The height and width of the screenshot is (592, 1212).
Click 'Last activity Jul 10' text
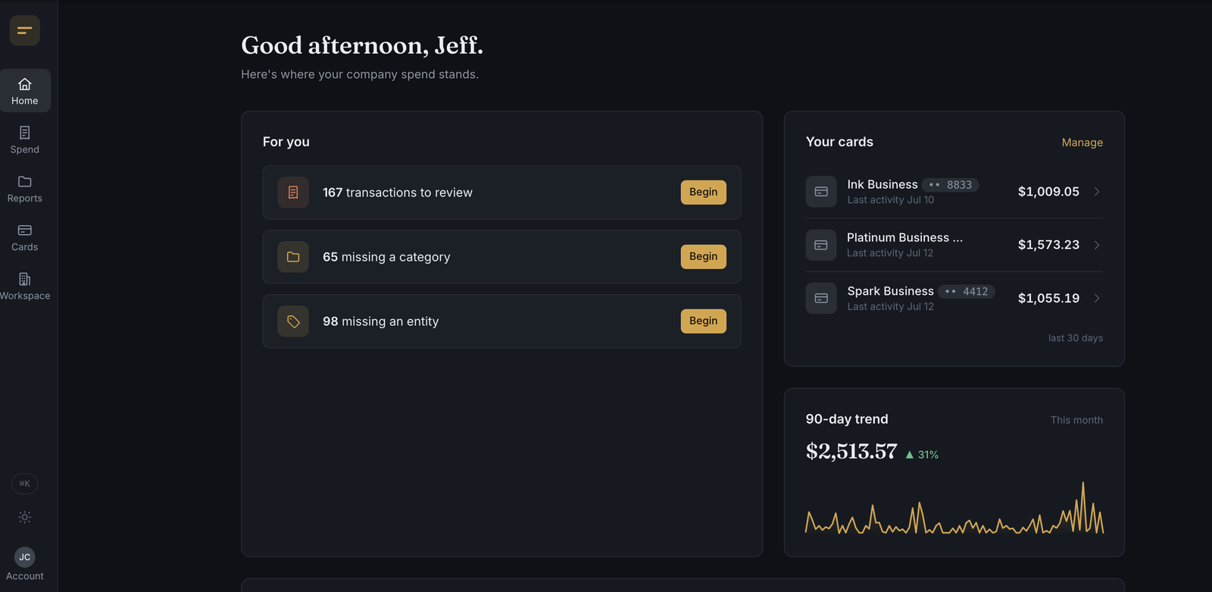click(x=891, y=200)
